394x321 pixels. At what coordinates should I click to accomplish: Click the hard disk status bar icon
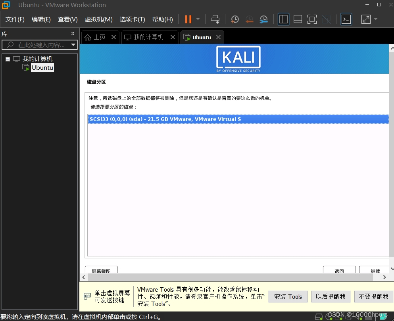pyautogui.click(x=319, y=317)
